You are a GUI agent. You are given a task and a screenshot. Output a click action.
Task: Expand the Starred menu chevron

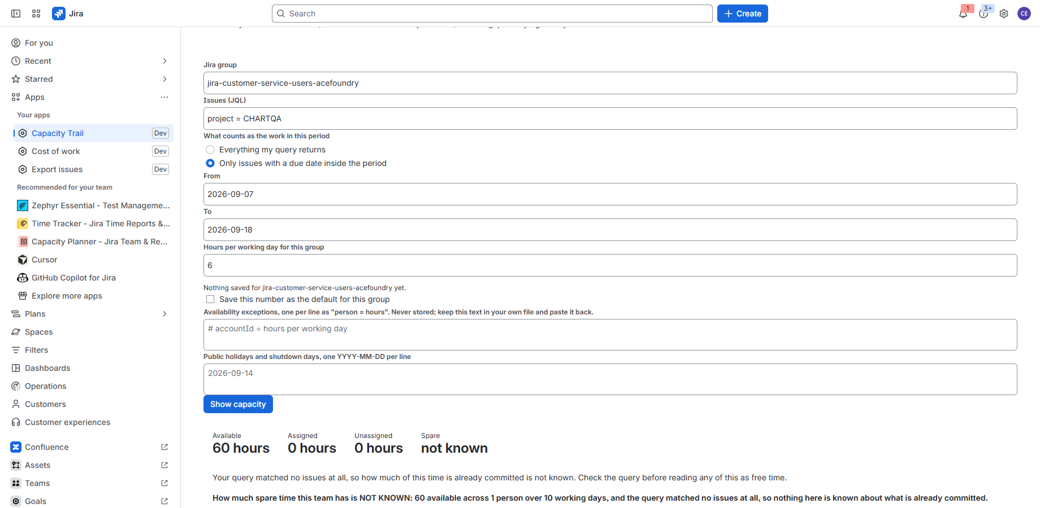[x=164, y=79]
